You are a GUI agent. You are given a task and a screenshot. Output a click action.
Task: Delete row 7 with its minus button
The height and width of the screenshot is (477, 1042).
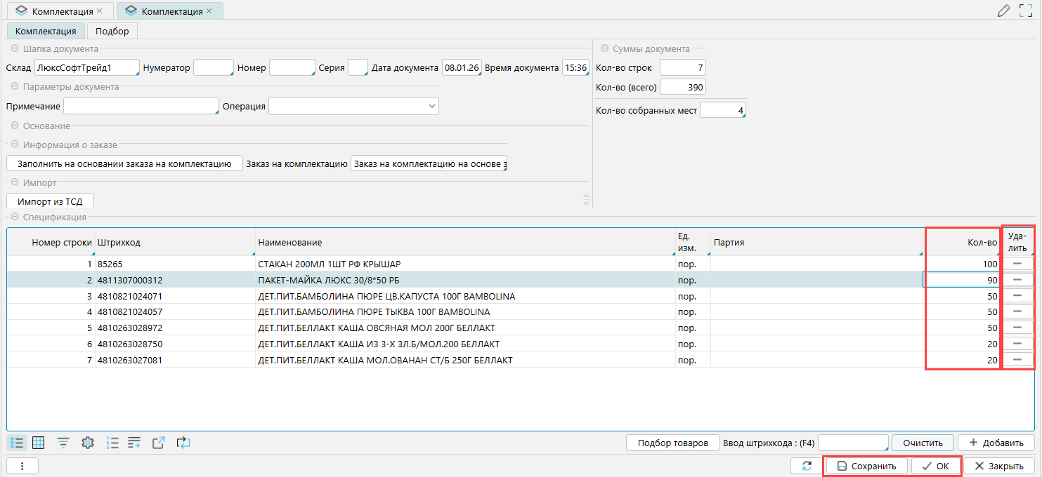coord(1017,360)
